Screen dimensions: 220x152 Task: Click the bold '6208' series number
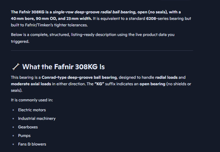tap(151, 18)
